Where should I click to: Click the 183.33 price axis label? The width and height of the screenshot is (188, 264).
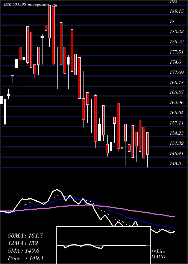(x=177, y=32)
